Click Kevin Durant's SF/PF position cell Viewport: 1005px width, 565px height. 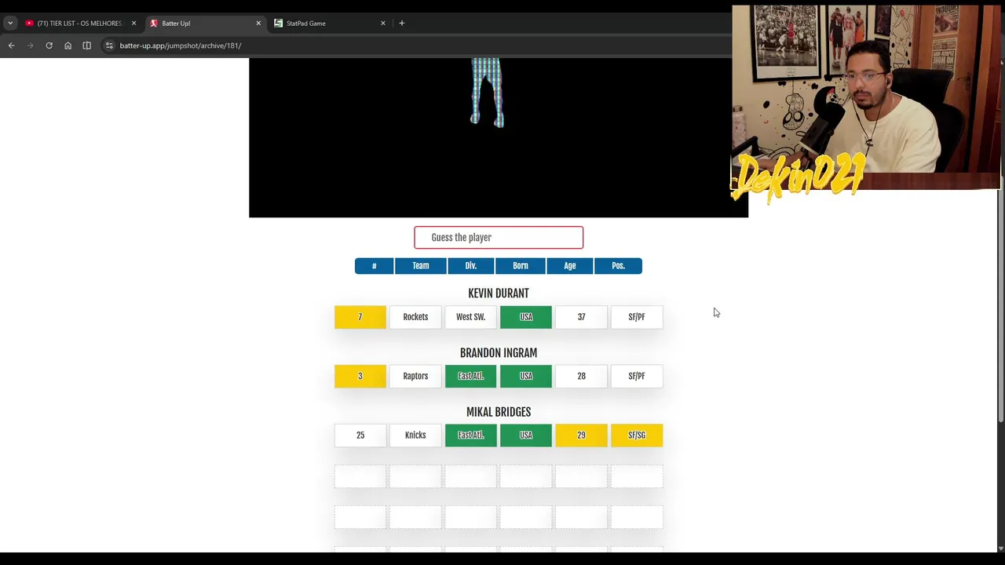[637, 317]
